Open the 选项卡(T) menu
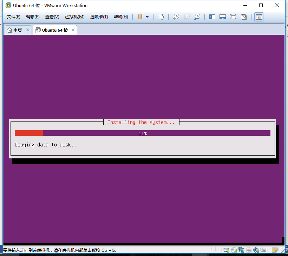288x256 pixels. 99,17
